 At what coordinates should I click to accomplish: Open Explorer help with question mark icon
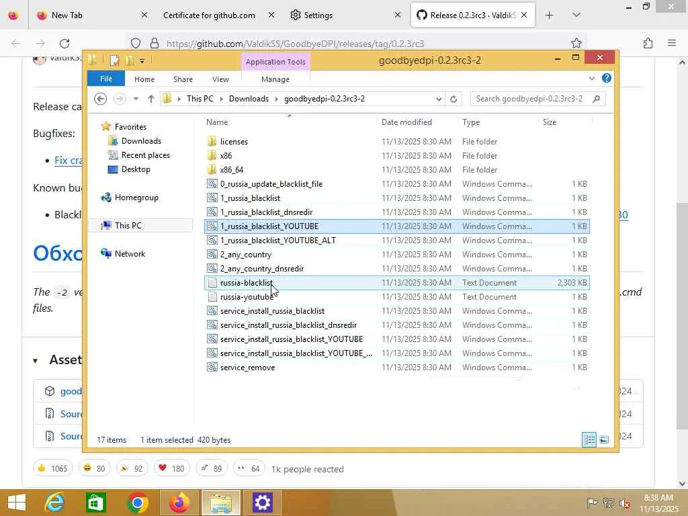pyautogui.click(x=607, y=78)
